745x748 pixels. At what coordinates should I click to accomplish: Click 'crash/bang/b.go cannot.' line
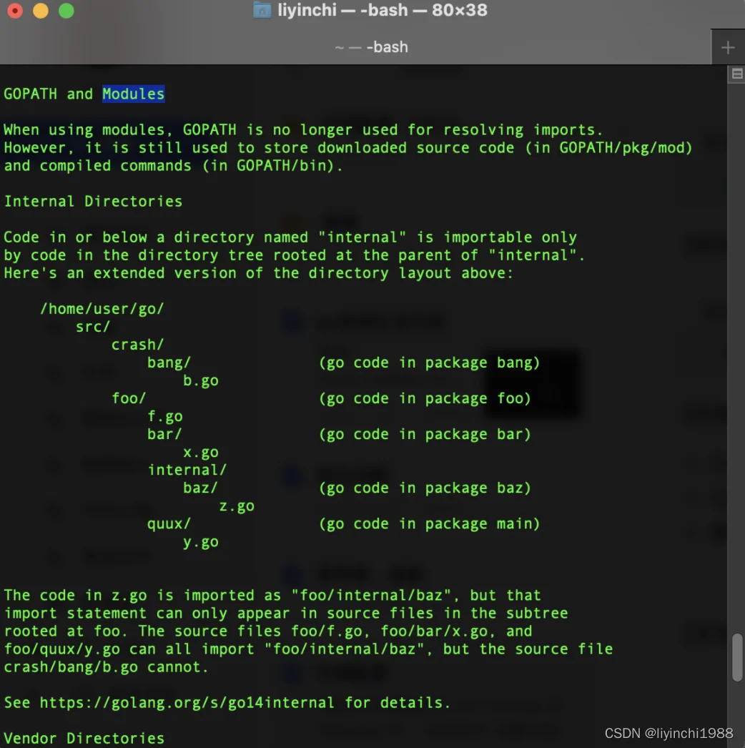[107, 667]
